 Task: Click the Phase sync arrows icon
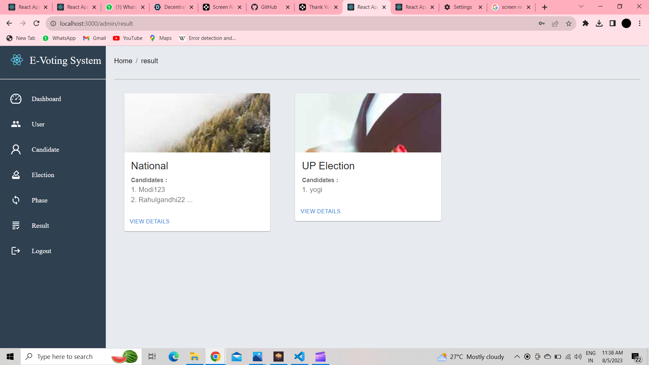[x=16, y=200]
